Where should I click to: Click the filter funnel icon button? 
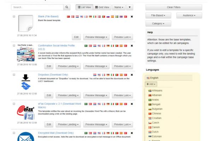[x=130, y=7]
